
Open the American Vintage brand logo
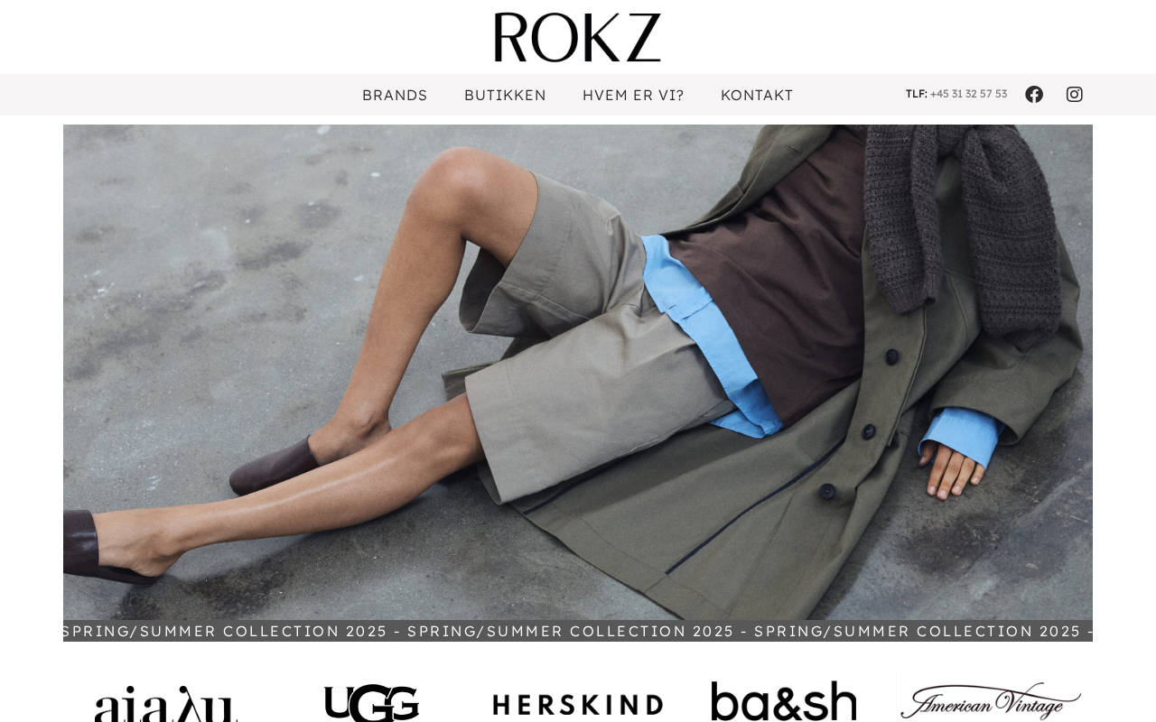click(x=990, y=699)
